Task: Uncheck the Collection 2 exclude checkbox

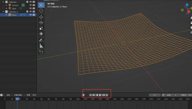Action: click(27, 12)
